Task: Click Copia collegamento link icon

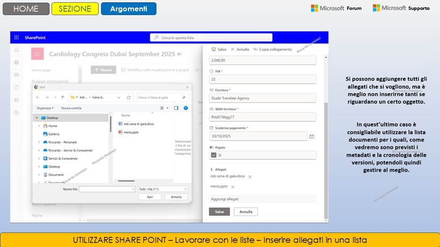Action: (255, 49)
